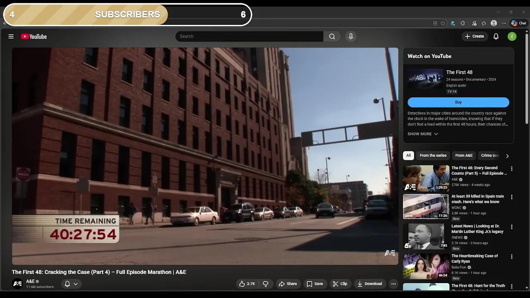Click the 5NEWS channel name
530x298 pixels.
457,238
